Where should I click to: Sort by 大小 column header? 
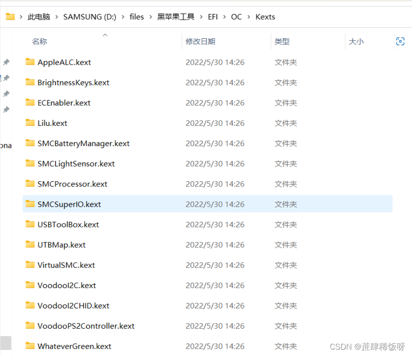356,41
